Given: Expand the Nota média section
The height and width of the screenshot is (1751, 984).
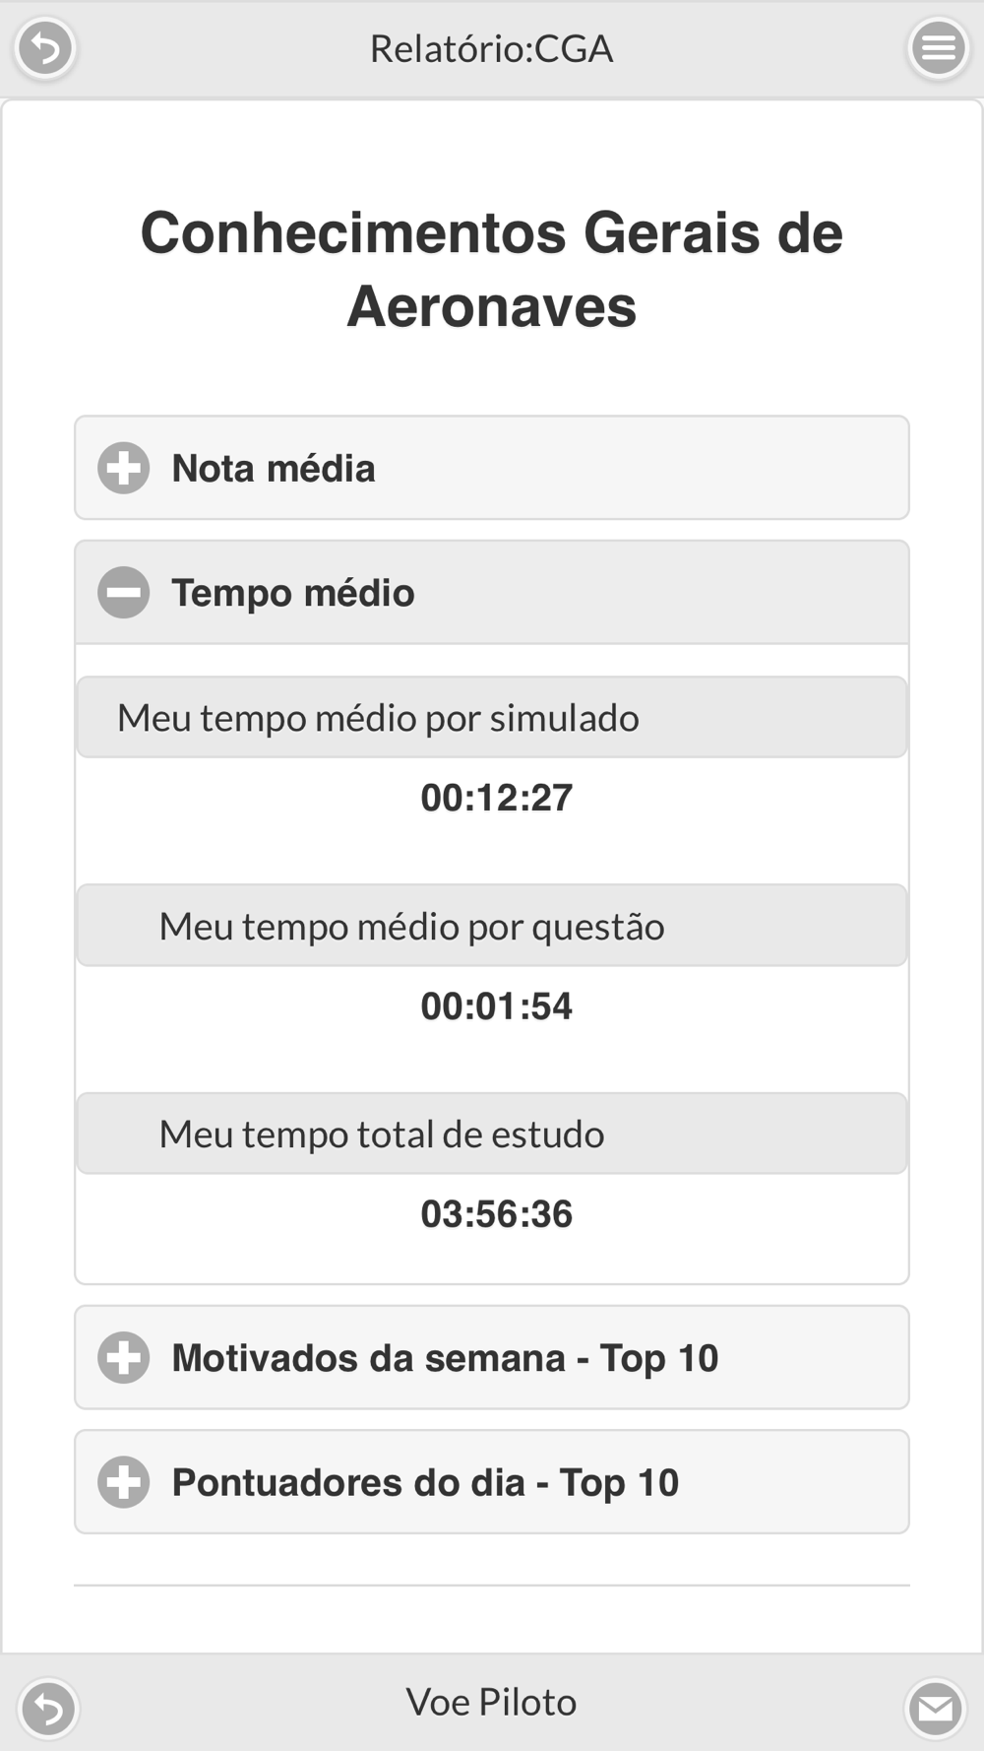Looking at the screenshot, I should coord(492,468).
